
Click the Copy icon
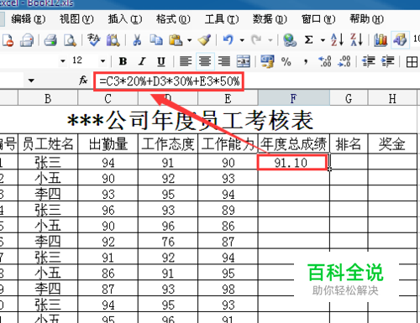(x=156, y=40)
